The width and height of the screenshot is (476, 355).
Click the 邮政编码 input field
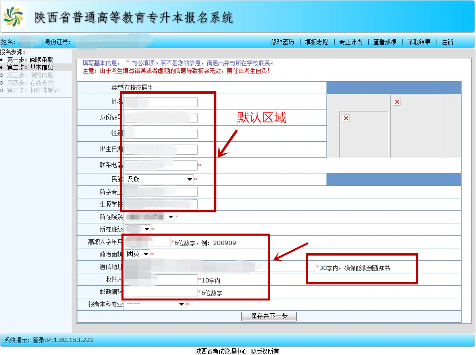[x=161, y=291]
